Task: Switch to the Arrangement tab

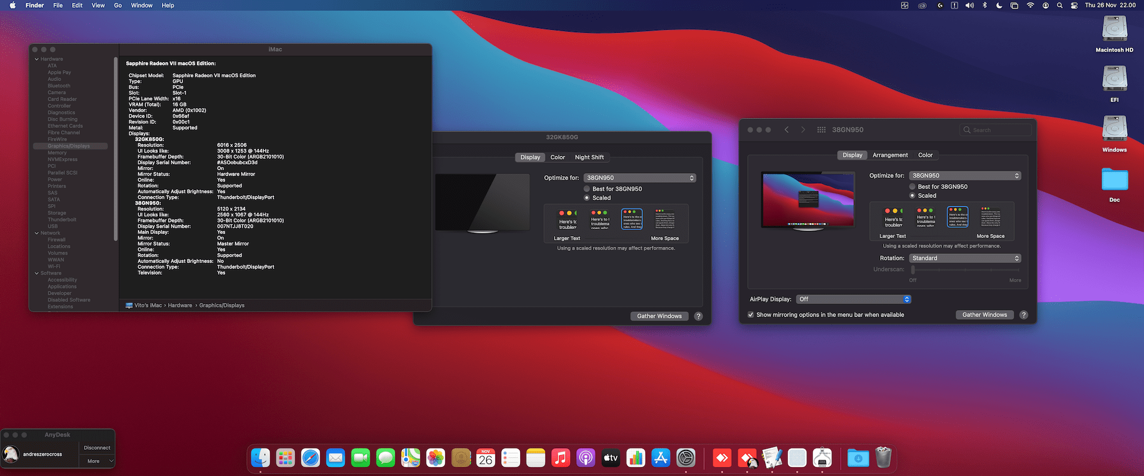Action: coord(890,155)
